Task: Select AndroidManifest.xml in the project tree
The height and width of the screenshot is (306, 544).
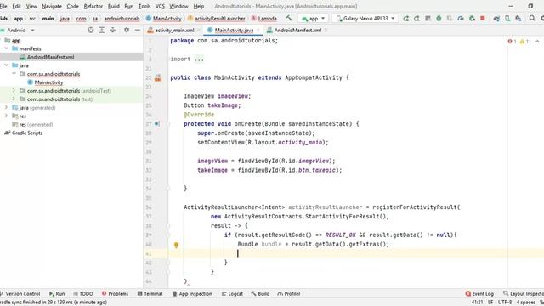Action: [x=50, y=57]
